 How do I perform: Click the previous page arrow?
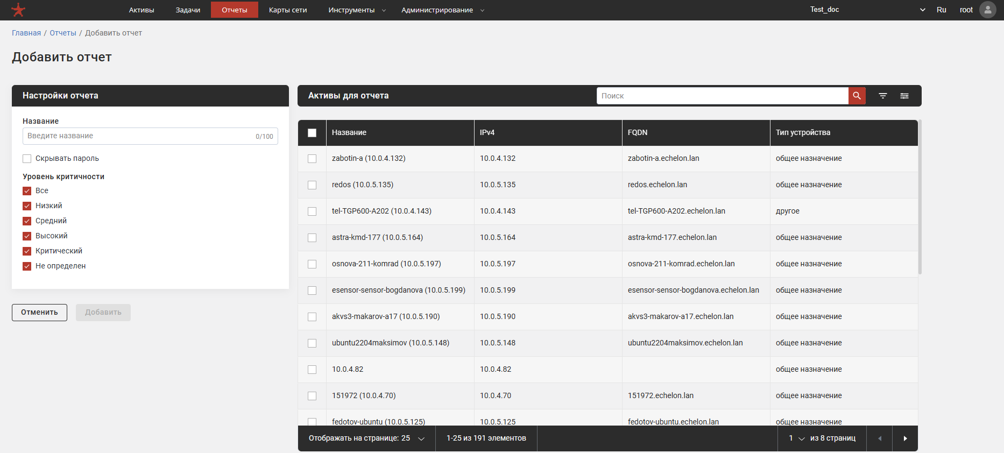[x=880, y=438]
